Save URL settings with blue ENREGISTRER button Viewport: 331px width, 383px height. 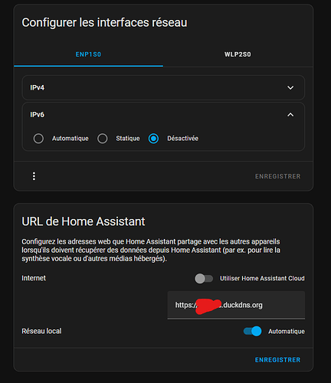coord(278,360)
